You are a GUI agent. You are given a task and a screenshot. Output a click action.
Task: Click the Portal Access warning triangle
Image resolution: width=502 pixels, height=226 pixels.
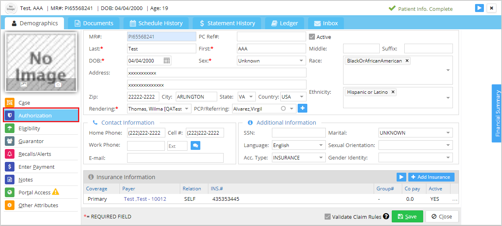[x=56, y=192]
